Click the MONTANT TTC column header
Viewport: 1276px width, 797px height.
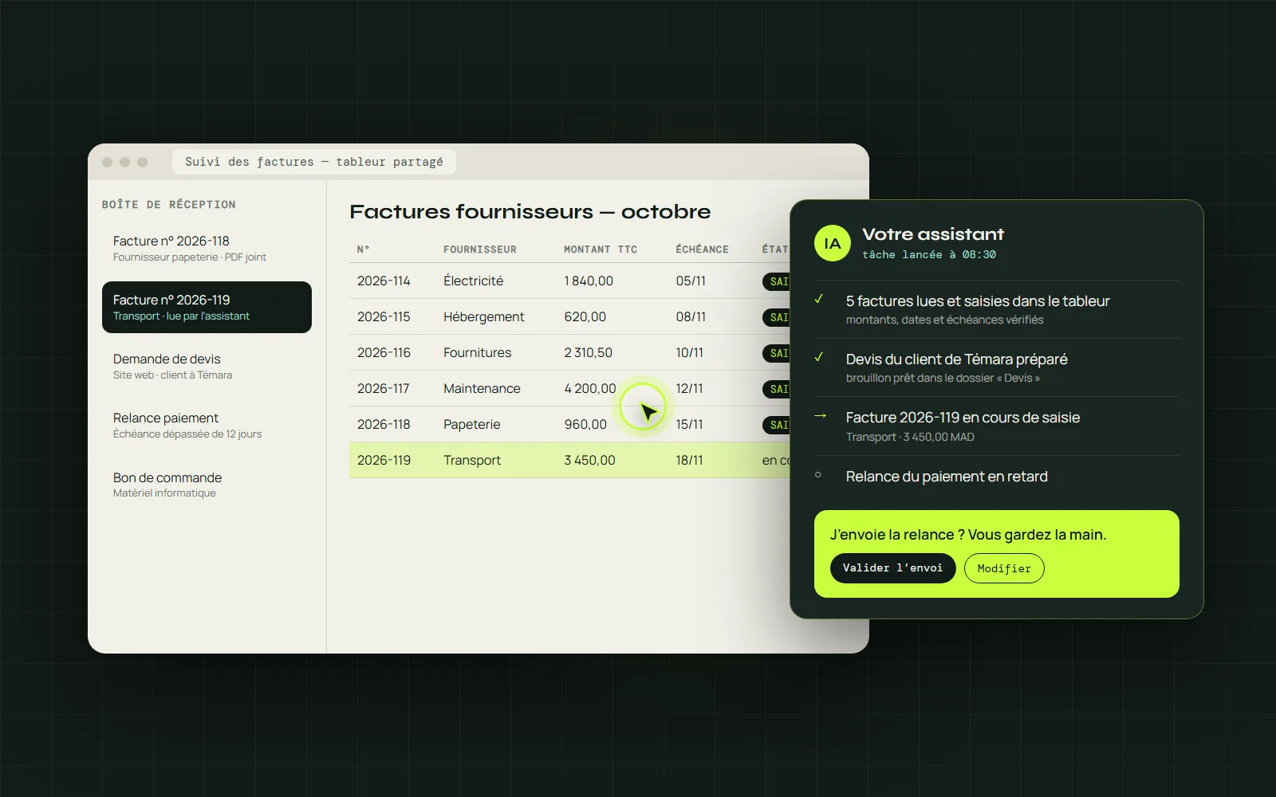pyautogui.click(x=601, y=249)
